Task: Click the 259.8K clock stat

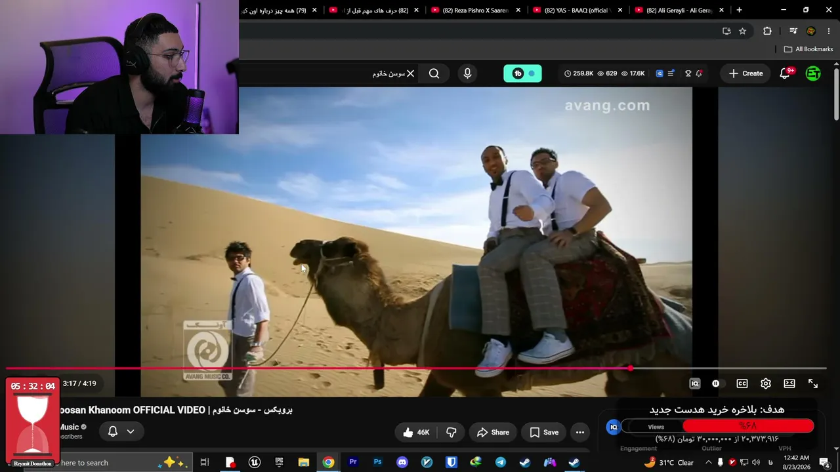Action: click(x=579, y=73)
